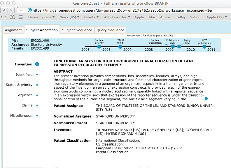Open the Amazon bookmark
231x168 pixels.
(167, 17)
